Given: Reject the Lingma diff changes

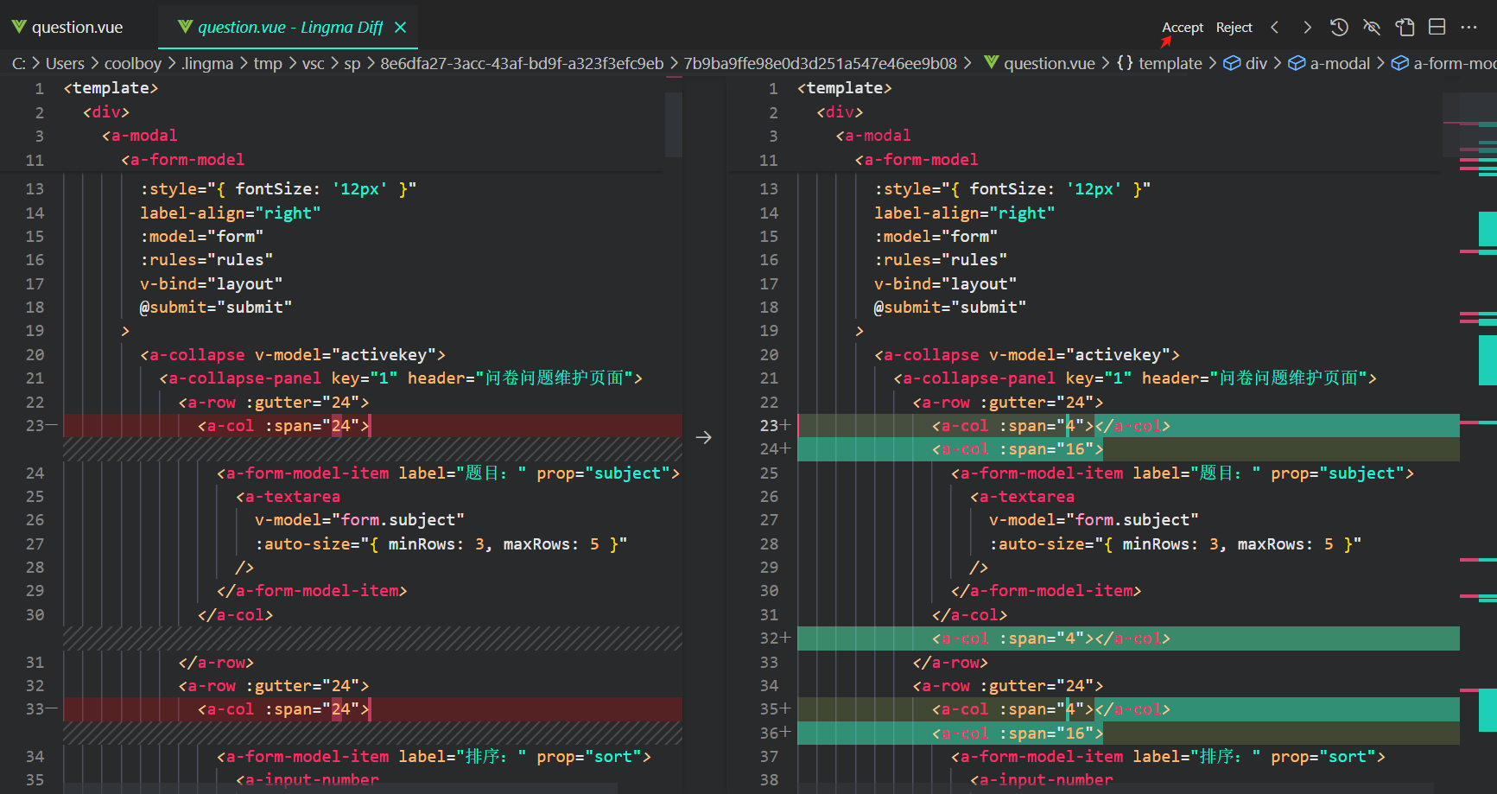Looking at the screenshot, I should pos(1234,28).
